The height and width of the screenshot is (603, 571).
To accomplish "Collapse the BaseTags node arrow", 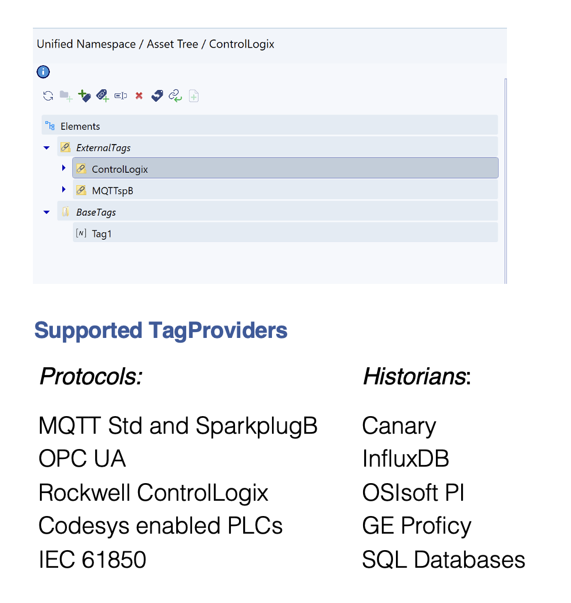I will pos(47,212).
